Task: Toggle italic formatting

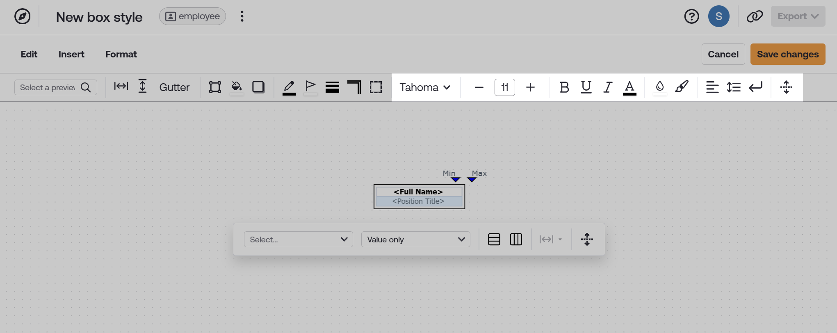Action: 608,87
